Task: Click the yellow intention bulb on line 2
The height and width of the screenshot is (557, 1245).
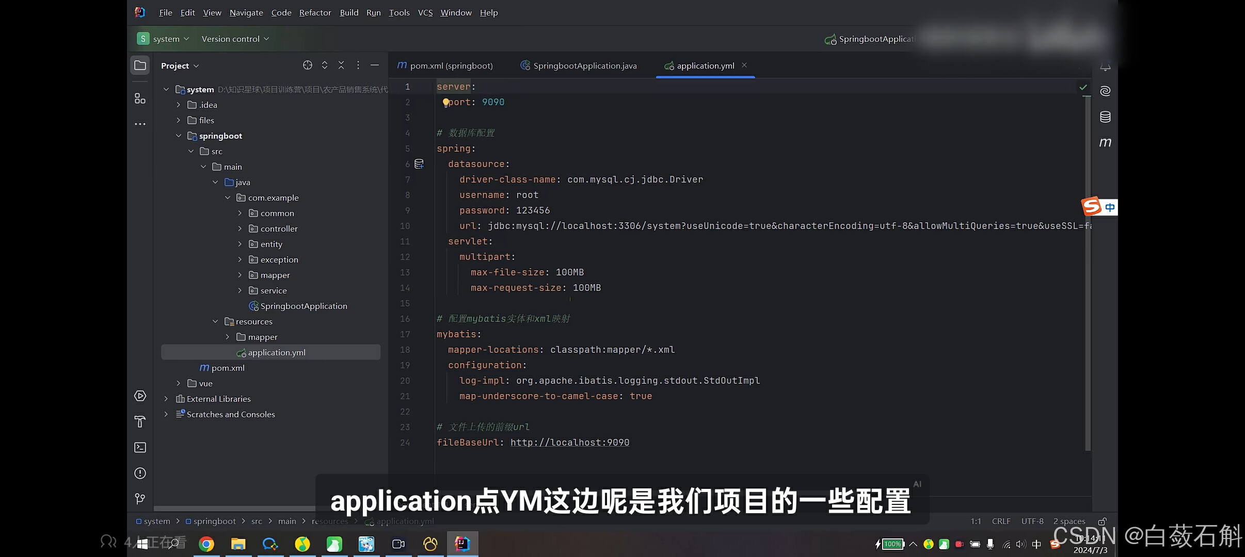Action: (445, 103)
